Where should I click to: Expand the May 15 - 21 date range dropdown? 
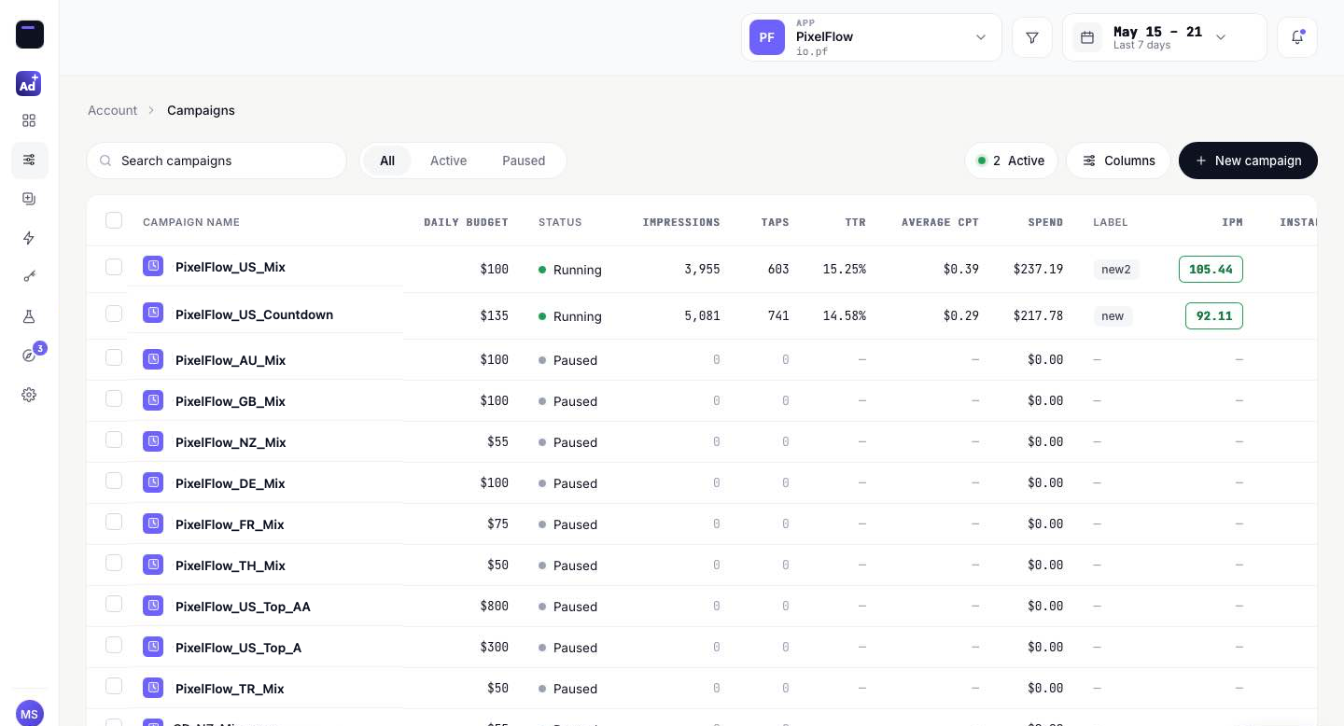[1165, 37]
